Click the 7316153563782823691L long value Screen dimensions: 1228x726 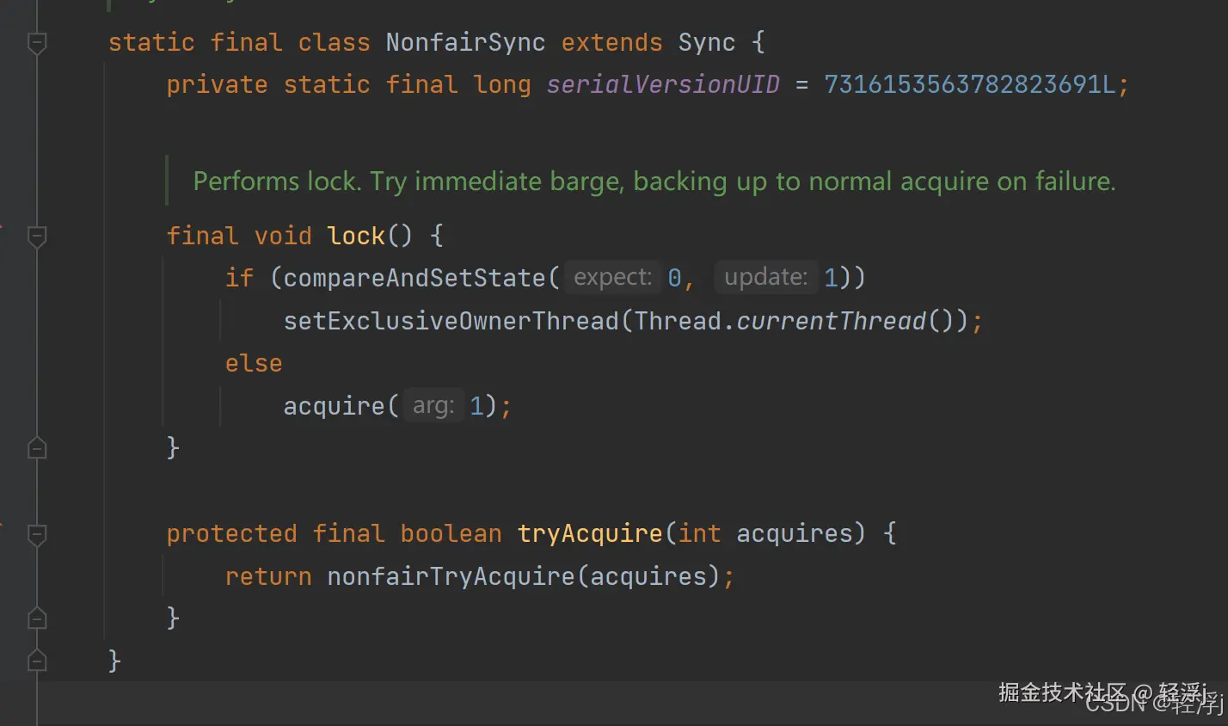(x=969, y=84)
